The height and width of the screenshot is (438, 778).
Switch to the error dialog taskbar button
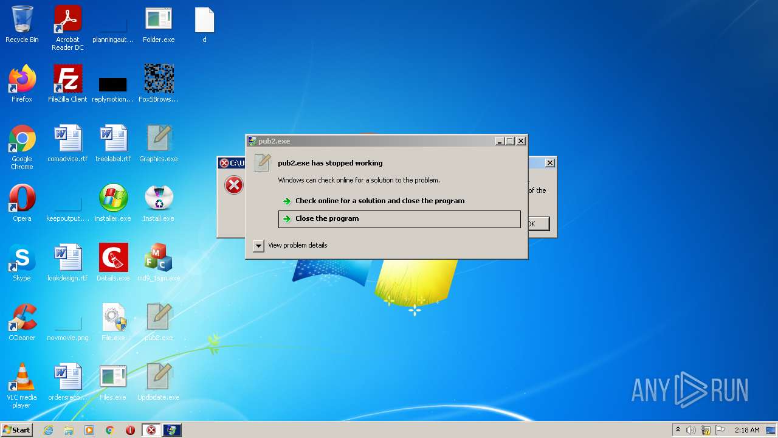pyautogui.click(x=151, y=430)
